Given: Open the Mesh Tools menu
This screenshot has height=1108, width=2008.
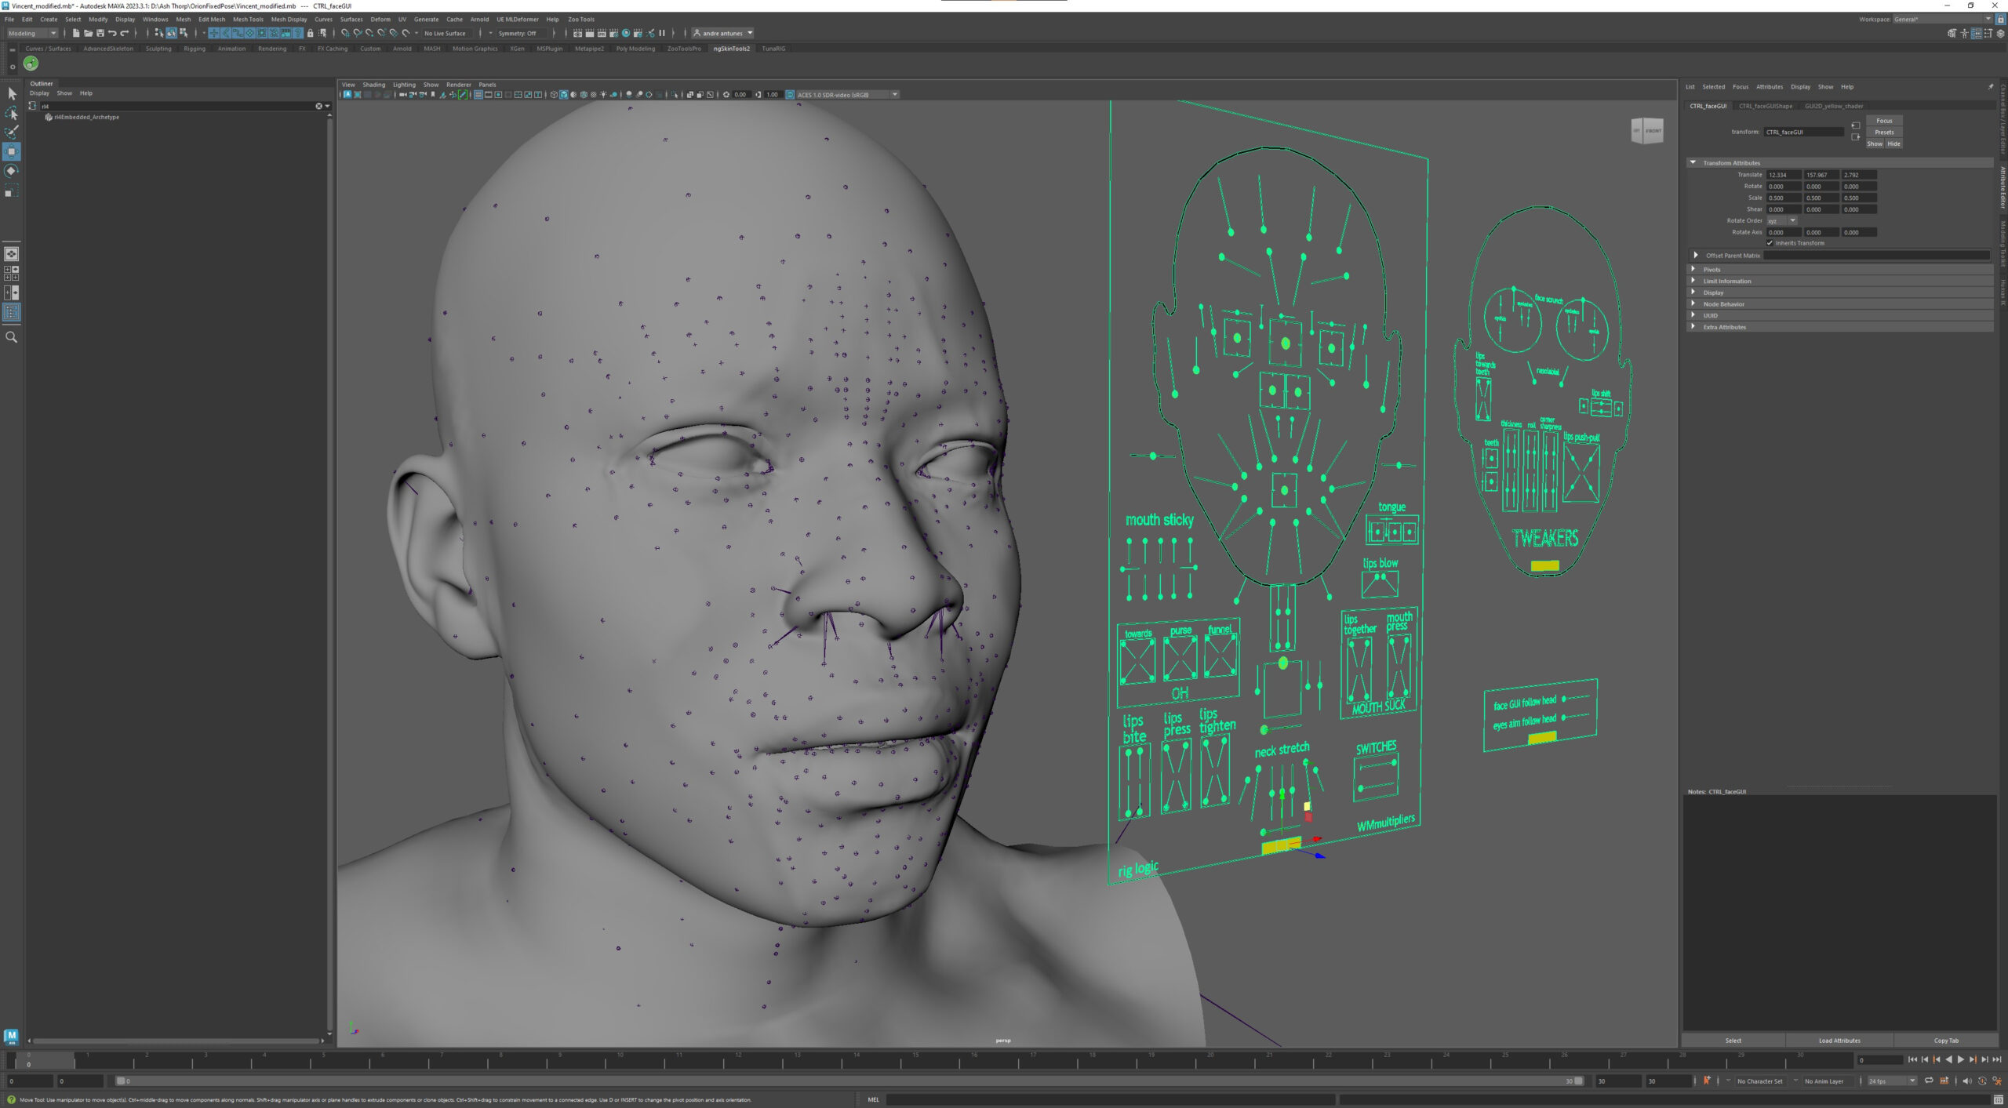Looking at the screenshot, I should coord(248,20).
